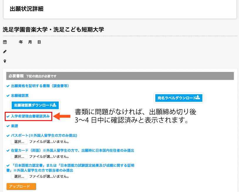Open the 楽譜 document link
This screenshot has height=192, width=239.
(14, 126)
